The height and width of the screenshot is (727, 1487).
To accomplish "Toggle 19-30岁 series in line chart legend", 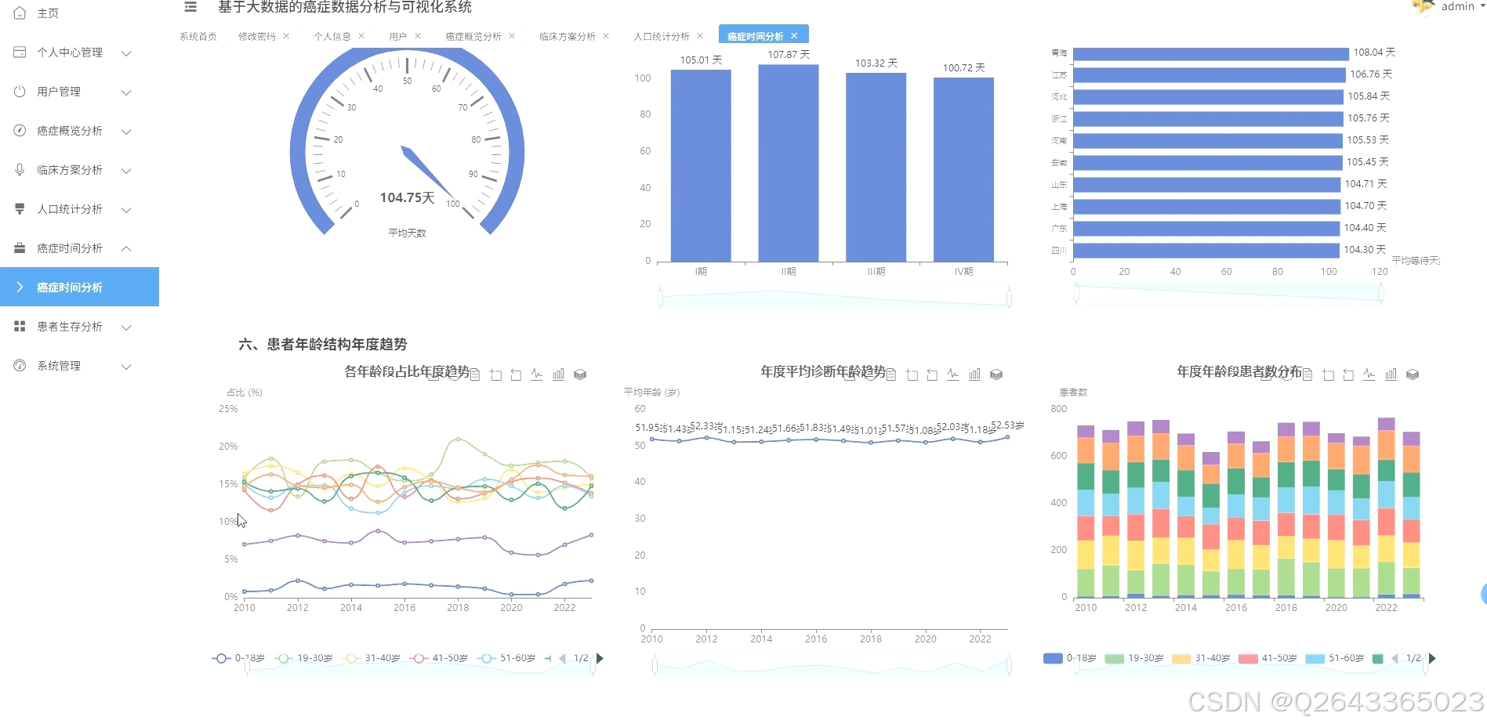I will point(303,658).
